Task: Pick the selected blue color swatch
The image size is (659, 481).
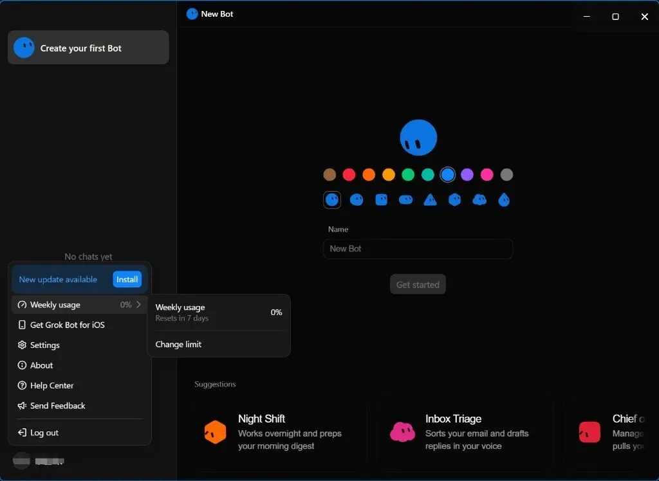Action: click(448, 175)
